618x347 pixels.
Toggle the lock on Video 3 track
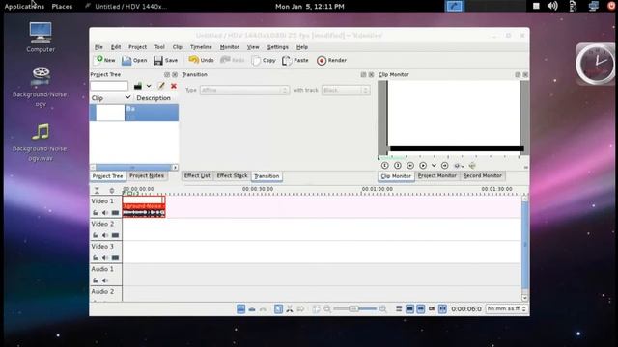[x=96, y=258]
